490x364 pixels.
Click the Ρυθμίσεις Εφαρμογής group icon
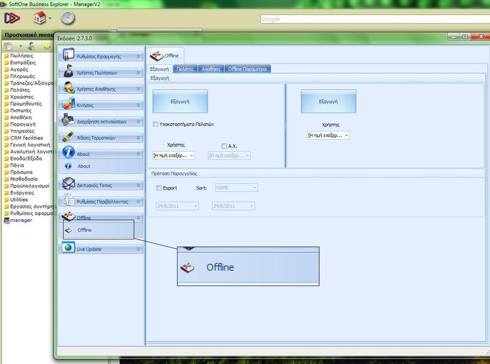point(68,54)
